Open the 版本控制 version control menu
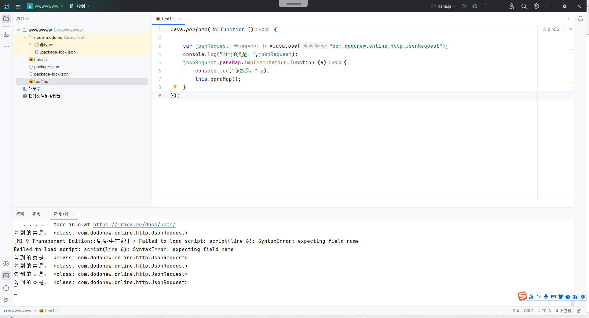This screenshot has height=318, width=589. [x=79, y=6]
